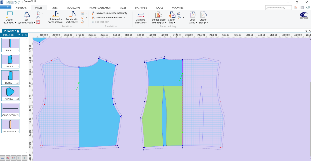Select the Set symmetry axis tool
311x161 pixels.
[x=27, y=14]
